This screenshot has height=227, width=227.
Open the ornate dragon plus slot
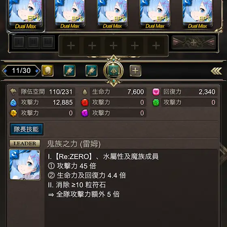pos(194,43)
